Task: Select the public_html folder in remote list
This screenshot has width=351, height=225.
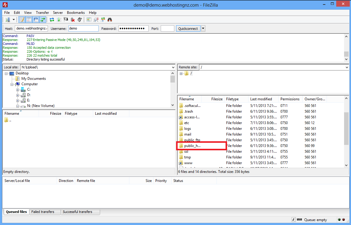Action: click(x=192, y=146)
